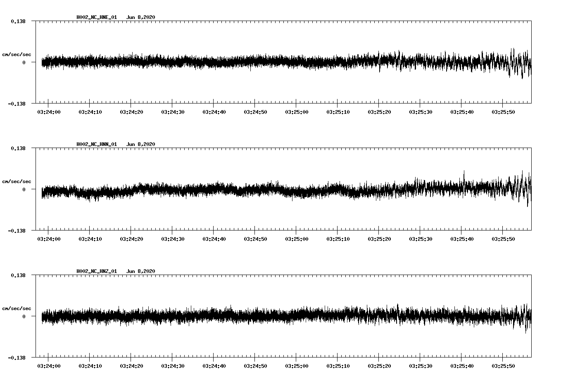
Task: Click the cm/sec/sec unit label on the HNE plot
Action: pyautogui.click(x=17, y=54)
